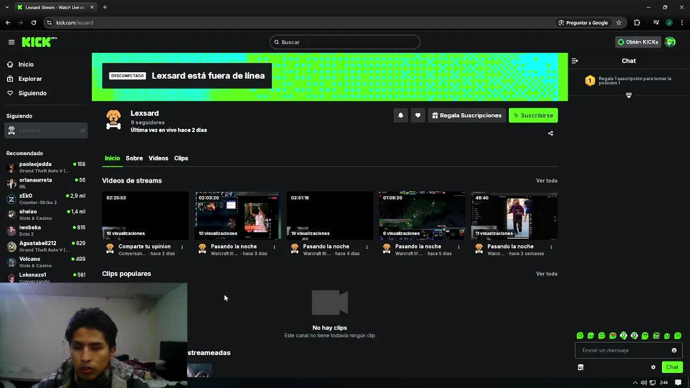690x388 pixels.
Task: Click the sunglasses emote in chat
Action: coord(613,336)
